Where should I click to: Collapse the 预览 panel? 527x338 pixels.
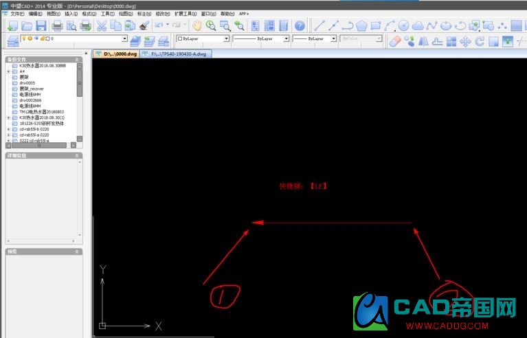click(77, 251)
